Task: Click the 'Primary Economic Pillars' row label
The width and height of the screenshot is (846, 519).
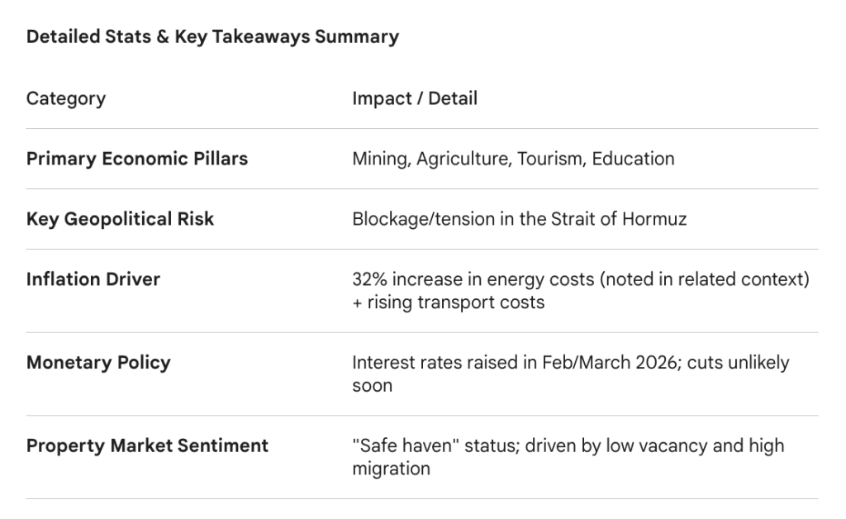Action: click(137, 159)
